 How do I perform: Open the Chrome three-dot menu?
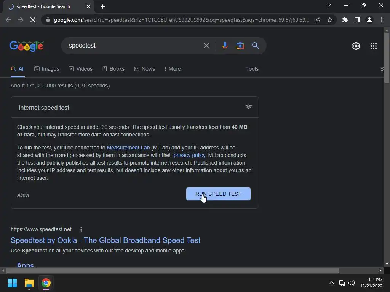[x=382, y=20]
